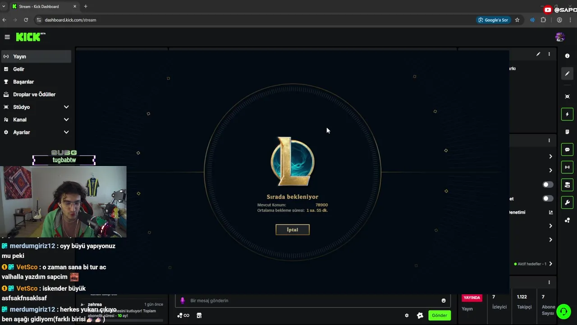Toggle the lightning bolt quick actions panel
Image resolution: width=577 pixels, height=325 pixels.
tap(567, 114)
